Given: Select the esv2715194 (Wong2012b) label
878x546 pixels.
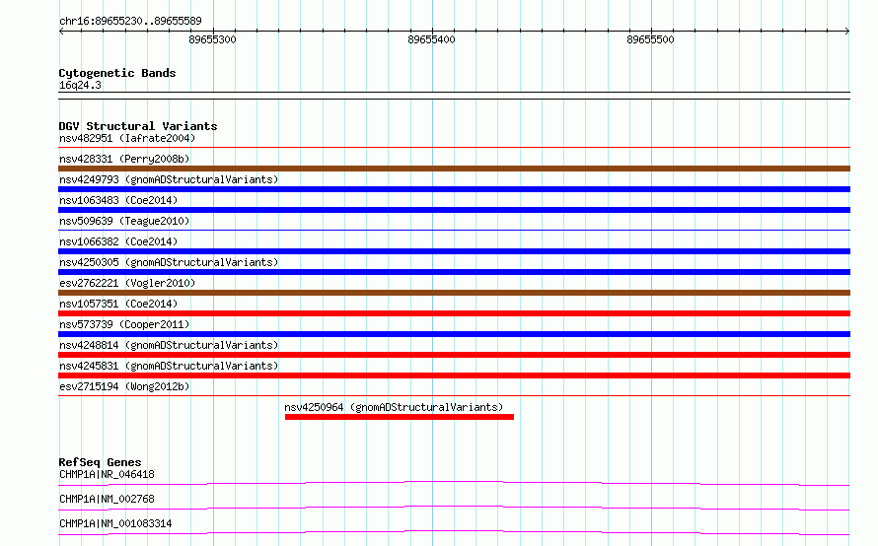Looking at the screenshot, I should point(124,386).
